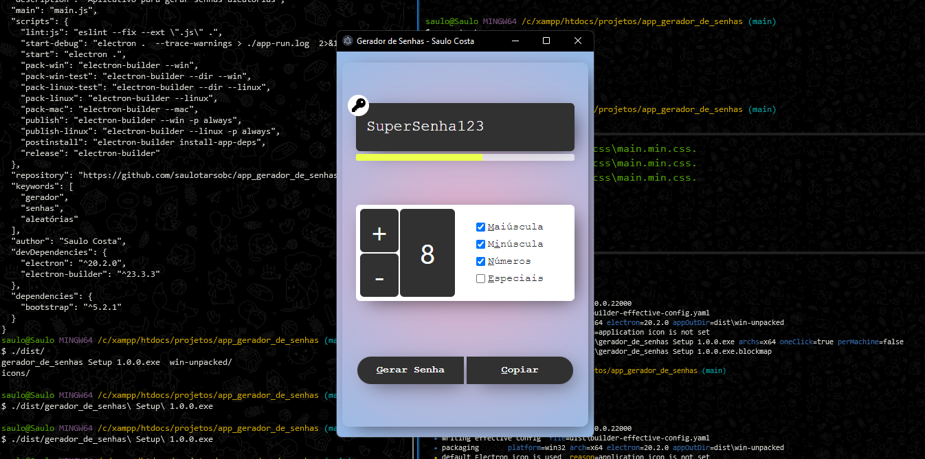Decrease password length with the minus button
925x459 pixels.
(379, 278)
